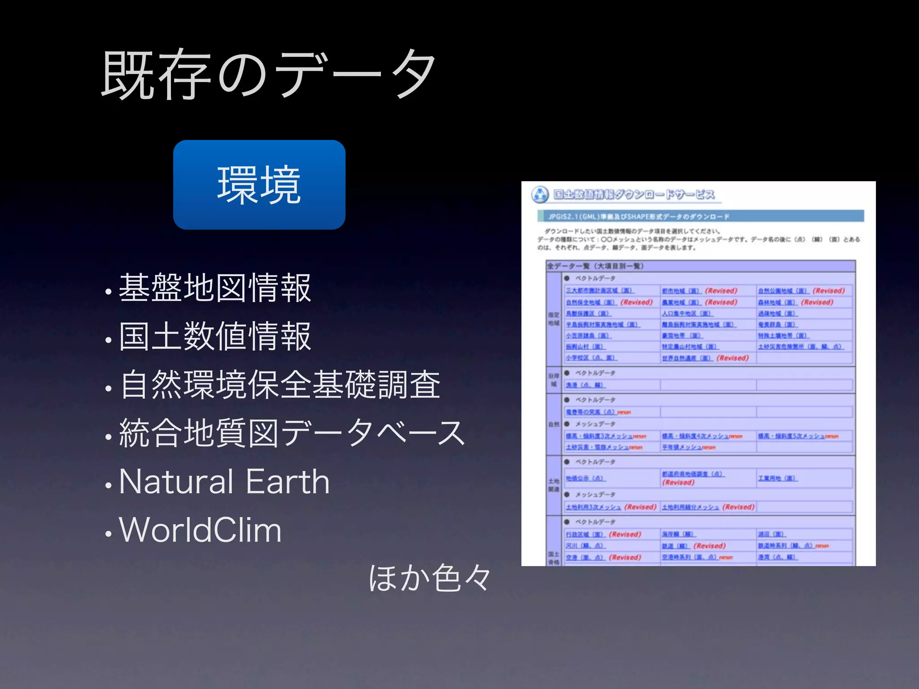Click the 全データ一覧(大項目別一覧) table header
919x689 pixels.
click(x=700, y=266)
